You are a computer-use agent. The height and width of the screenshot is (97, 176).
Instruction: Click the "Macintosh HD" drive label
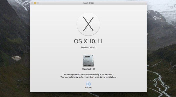(88, 69)
